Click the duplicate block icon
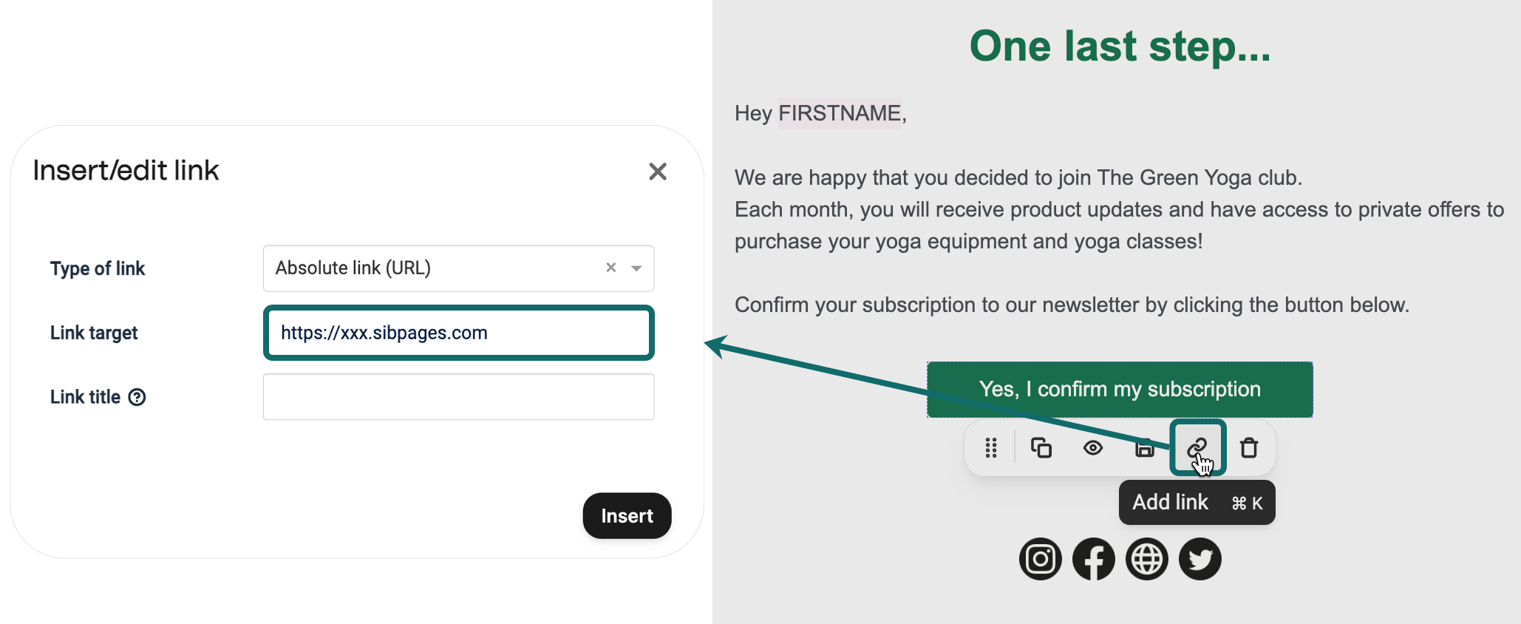1521x624 pixels. [1041, 448]
